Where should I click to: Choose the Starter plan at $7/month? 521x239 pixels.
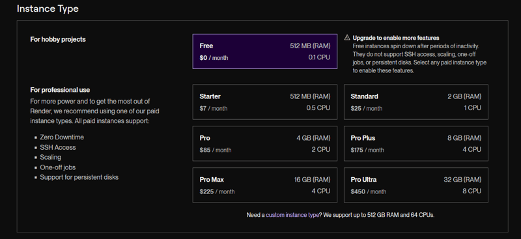[x=265, y=102]
